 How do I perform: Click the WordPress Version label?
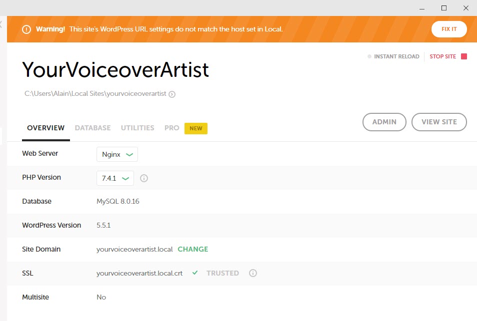point(51,225)
